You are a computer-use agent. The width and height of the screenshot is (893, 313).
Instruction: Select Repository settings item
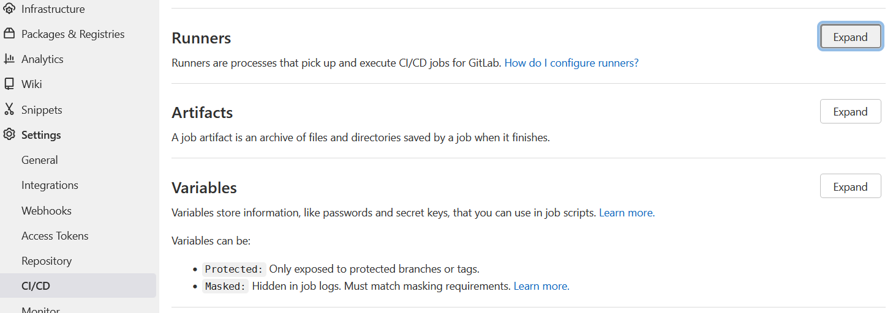[x=47, y=261]
